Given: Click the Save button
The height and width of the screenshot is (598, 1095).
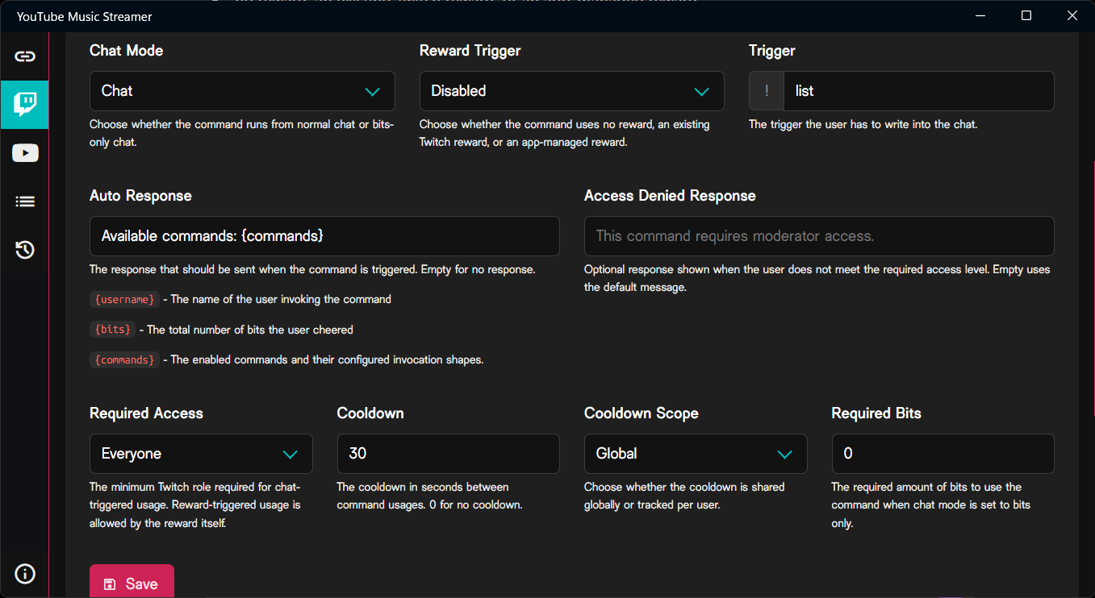Looking at the screenshot, I should click(132, 582).
